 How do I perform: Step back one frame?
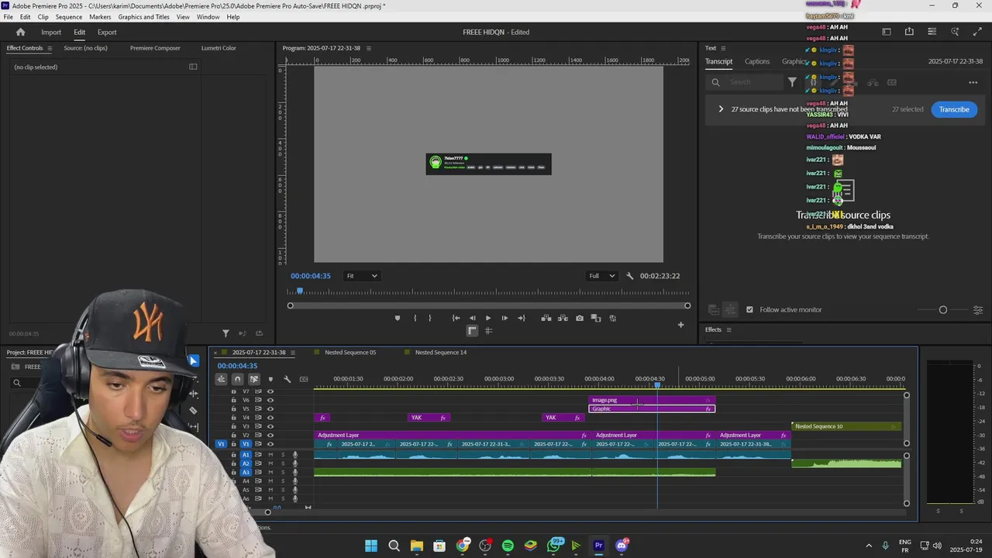[x=472, y=318]
